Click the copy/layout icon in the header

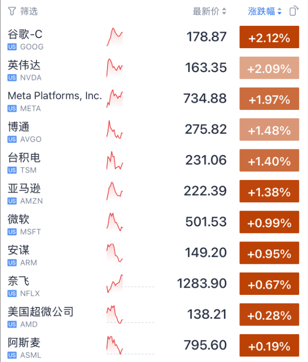(293, 11)
